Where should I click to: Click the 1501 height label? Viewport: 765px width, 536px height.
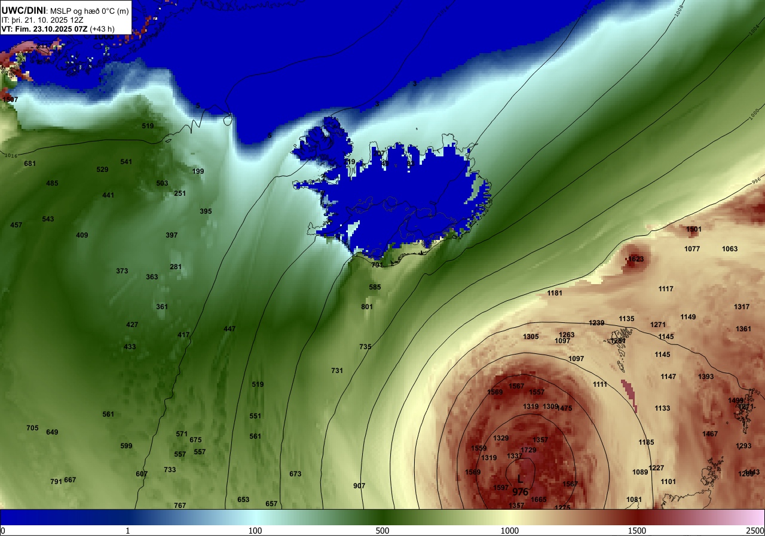pos(694,229)
